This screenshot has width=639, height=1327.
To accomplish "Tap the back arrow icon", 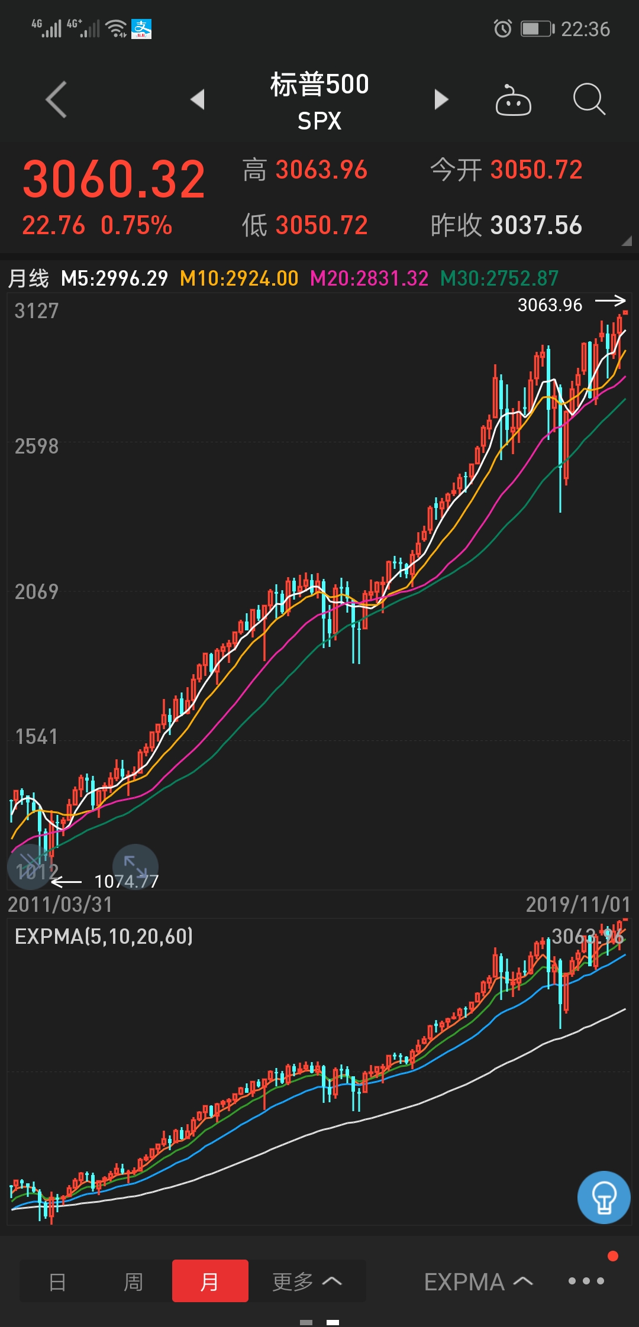I will click(x=56, y=99).
